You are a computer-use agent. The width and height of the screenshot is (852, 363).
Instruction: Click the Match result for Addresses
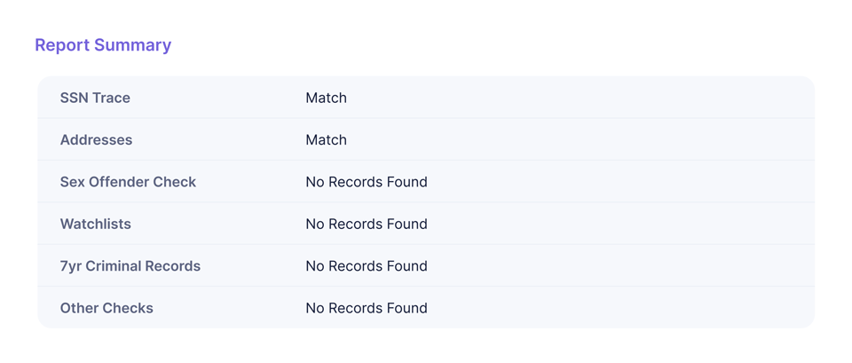[326, 140]
